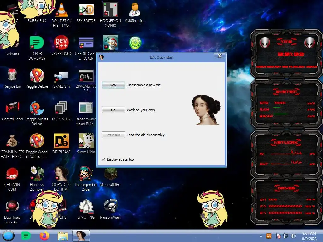Image resolution: width=323 pixels, height=242 pixels.
Task: Click the left alien head on Time gadget
Action: (x=265, y=43)
